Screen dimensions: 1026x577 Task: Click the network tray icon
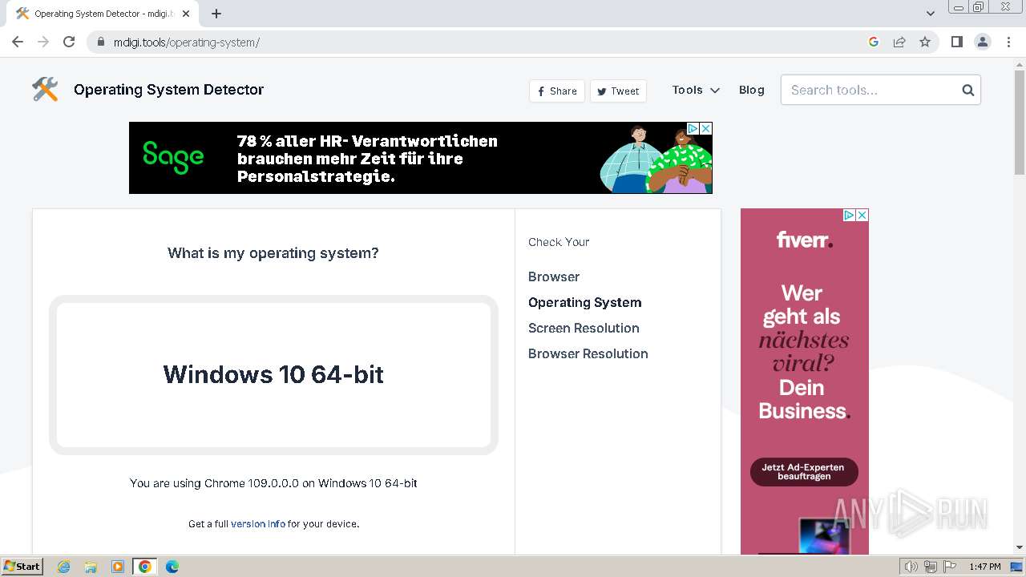tap(931, 567)
